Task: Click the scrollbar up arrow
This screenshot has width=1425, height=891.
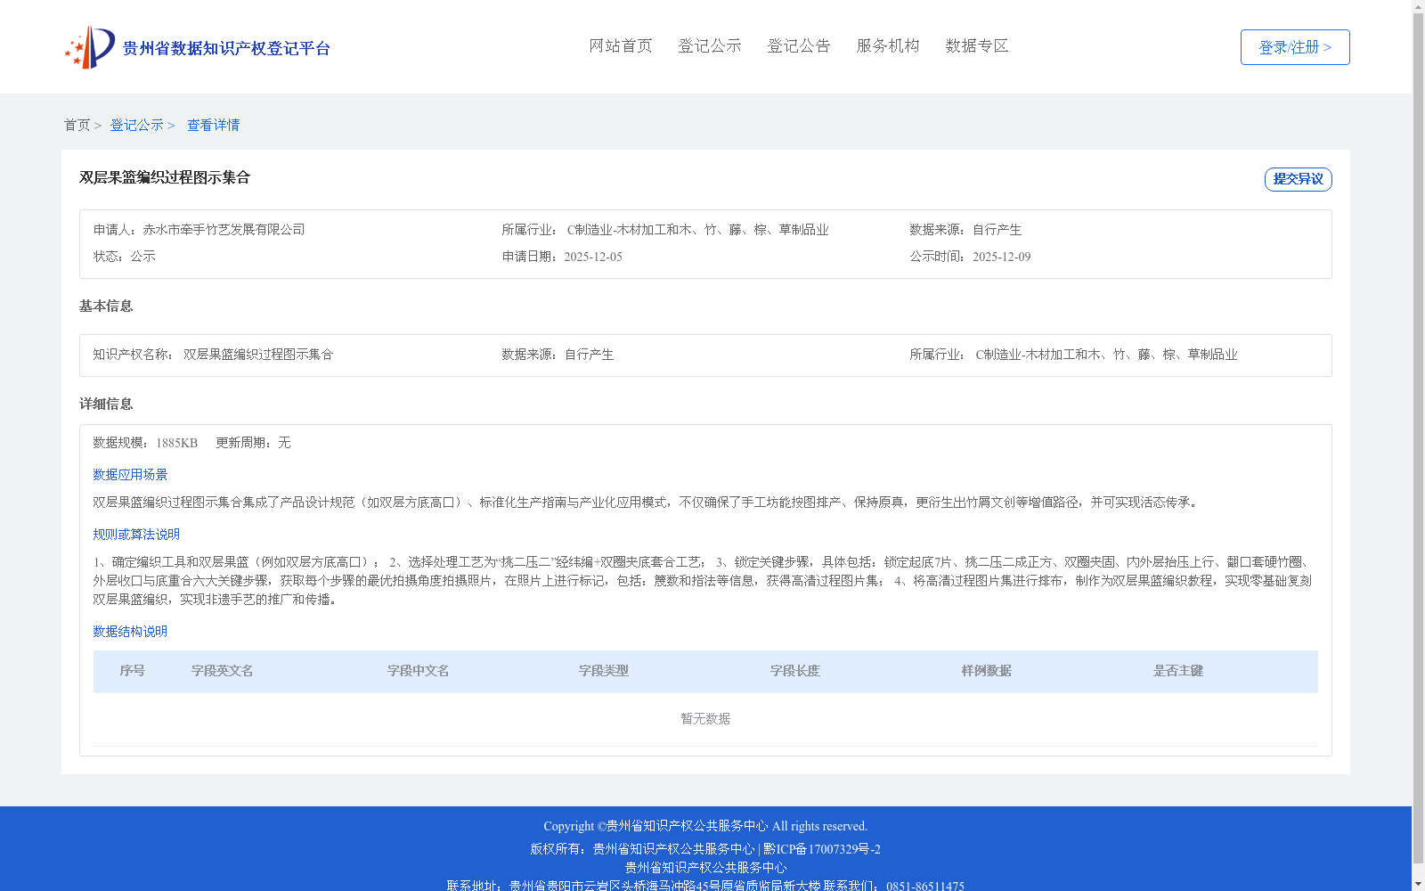Action: pyautogui.click(x=1418, y=6)
